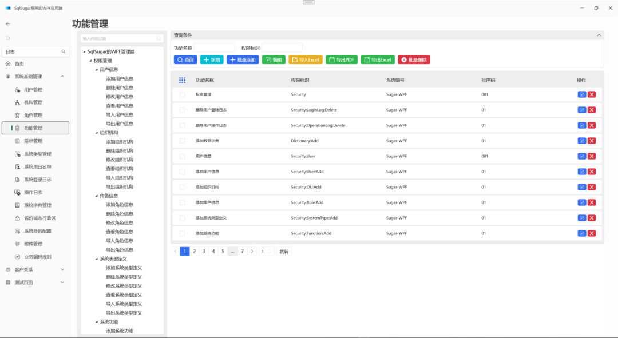Click the 功能名称 query input
Viewport: 618px width, 338px height.
click(215, 48)
